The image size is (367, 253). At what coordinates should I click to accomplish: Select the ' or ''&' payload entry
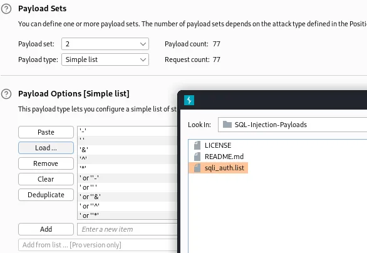(x=127, y=197)
